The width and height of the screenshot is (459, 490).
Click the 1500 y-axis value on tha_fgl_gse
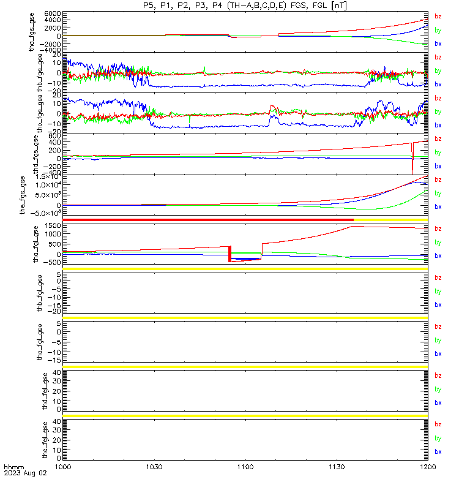coord(53,225)
